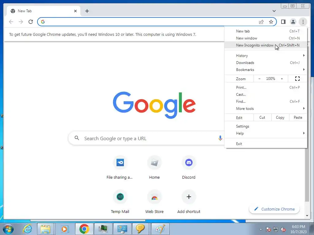
Task: Choose Exit from the Chrome menu
Action: (266, 144)
